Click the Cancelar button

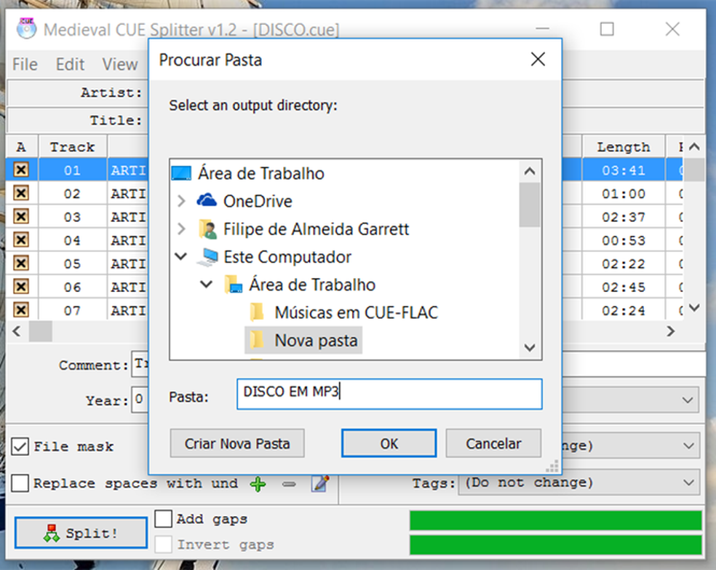pyautogui.click(x=493, y=443)
